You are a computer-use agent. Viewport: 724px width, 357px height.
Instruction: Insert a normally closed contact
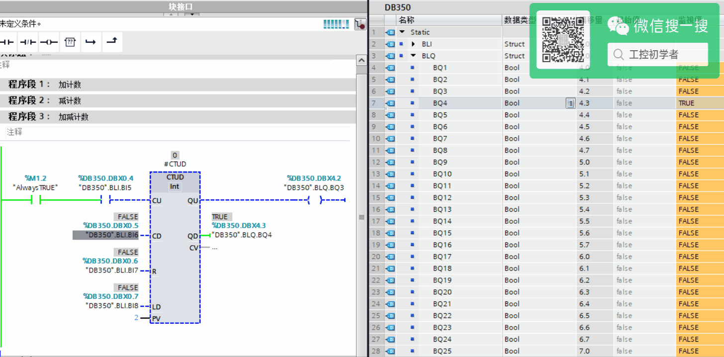click(28, 42)
